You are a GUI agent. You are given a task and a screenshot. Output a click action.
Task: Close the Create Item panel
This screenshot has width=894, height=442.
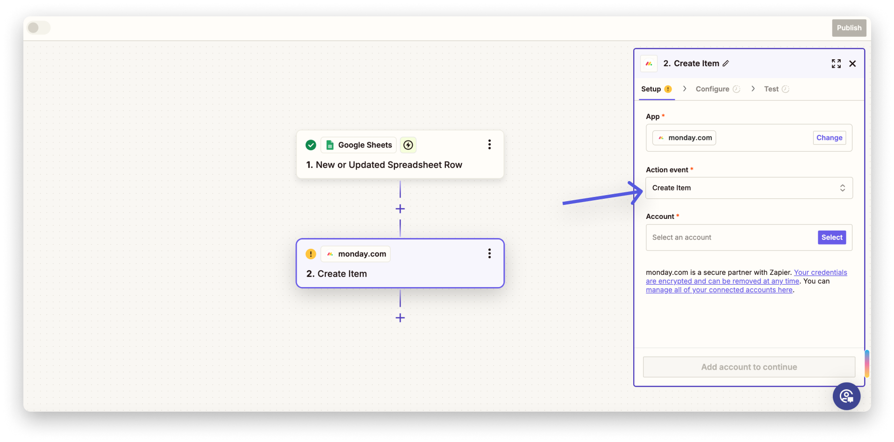point(852,63)
